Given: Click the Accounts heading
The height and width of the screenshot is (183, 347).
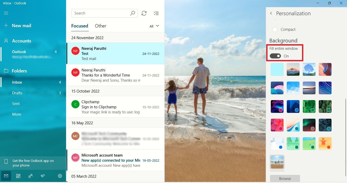Looking at the screenshot, I should [22, 41].
